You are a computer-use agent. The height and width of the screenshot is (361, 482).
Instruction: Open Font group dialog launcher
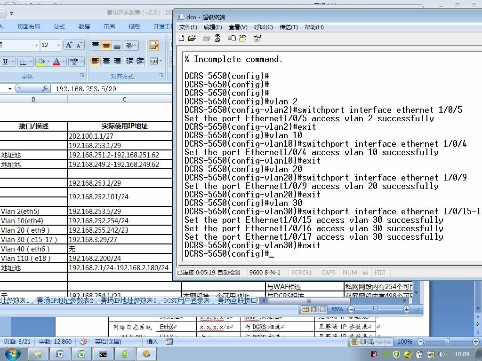82,75
